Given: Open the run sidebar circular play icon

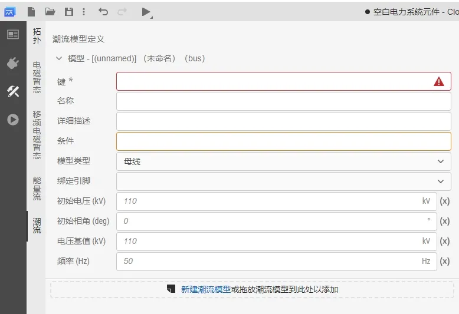Looking at the screenshot, I should (x=13, y=120).
